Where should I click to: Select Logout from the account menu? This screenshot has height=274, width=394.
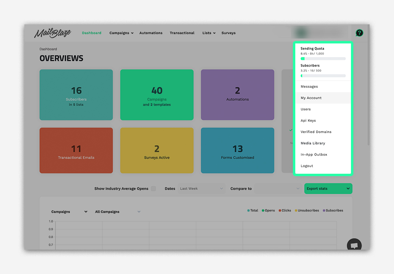coord(307,166)
